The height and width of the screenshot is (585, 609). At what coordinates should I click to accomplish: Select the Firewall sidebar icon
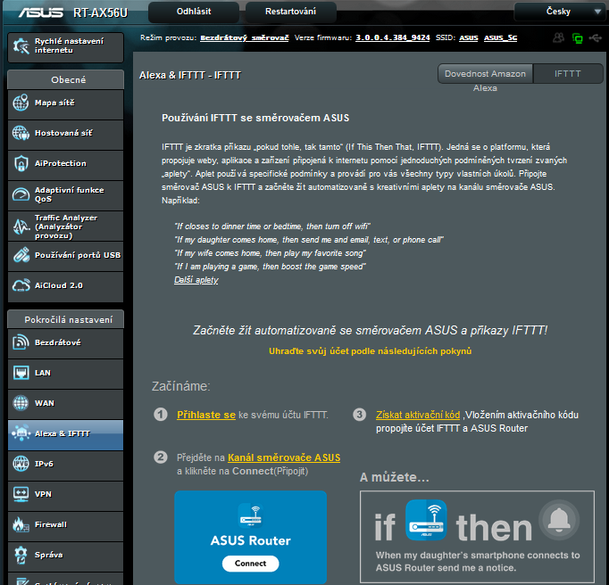(21, 524)
